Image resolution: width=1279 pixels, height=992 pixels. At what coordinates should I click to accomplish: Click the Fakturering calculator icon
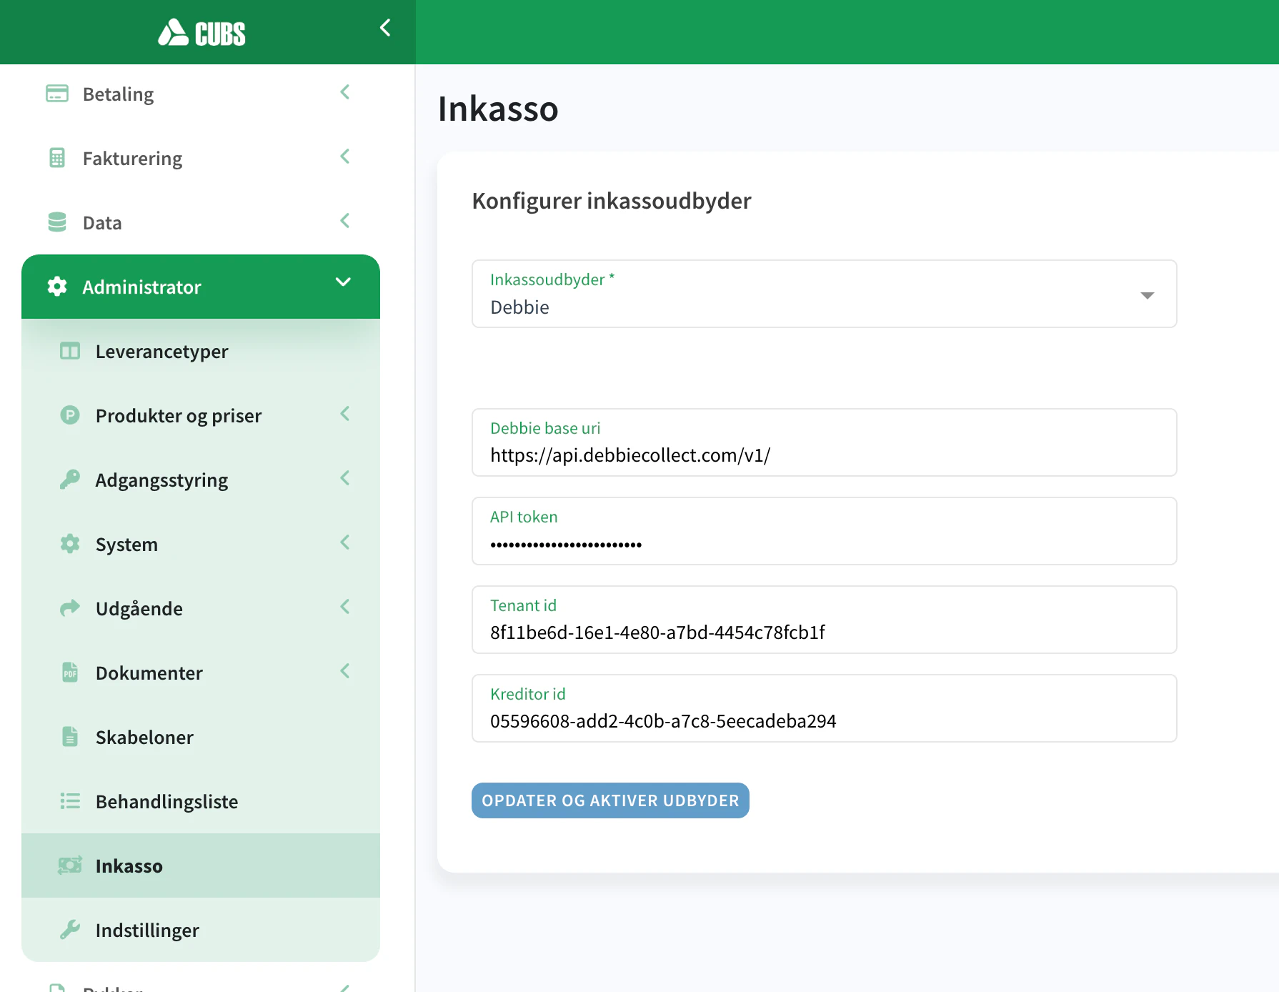(x=57, y=158)
